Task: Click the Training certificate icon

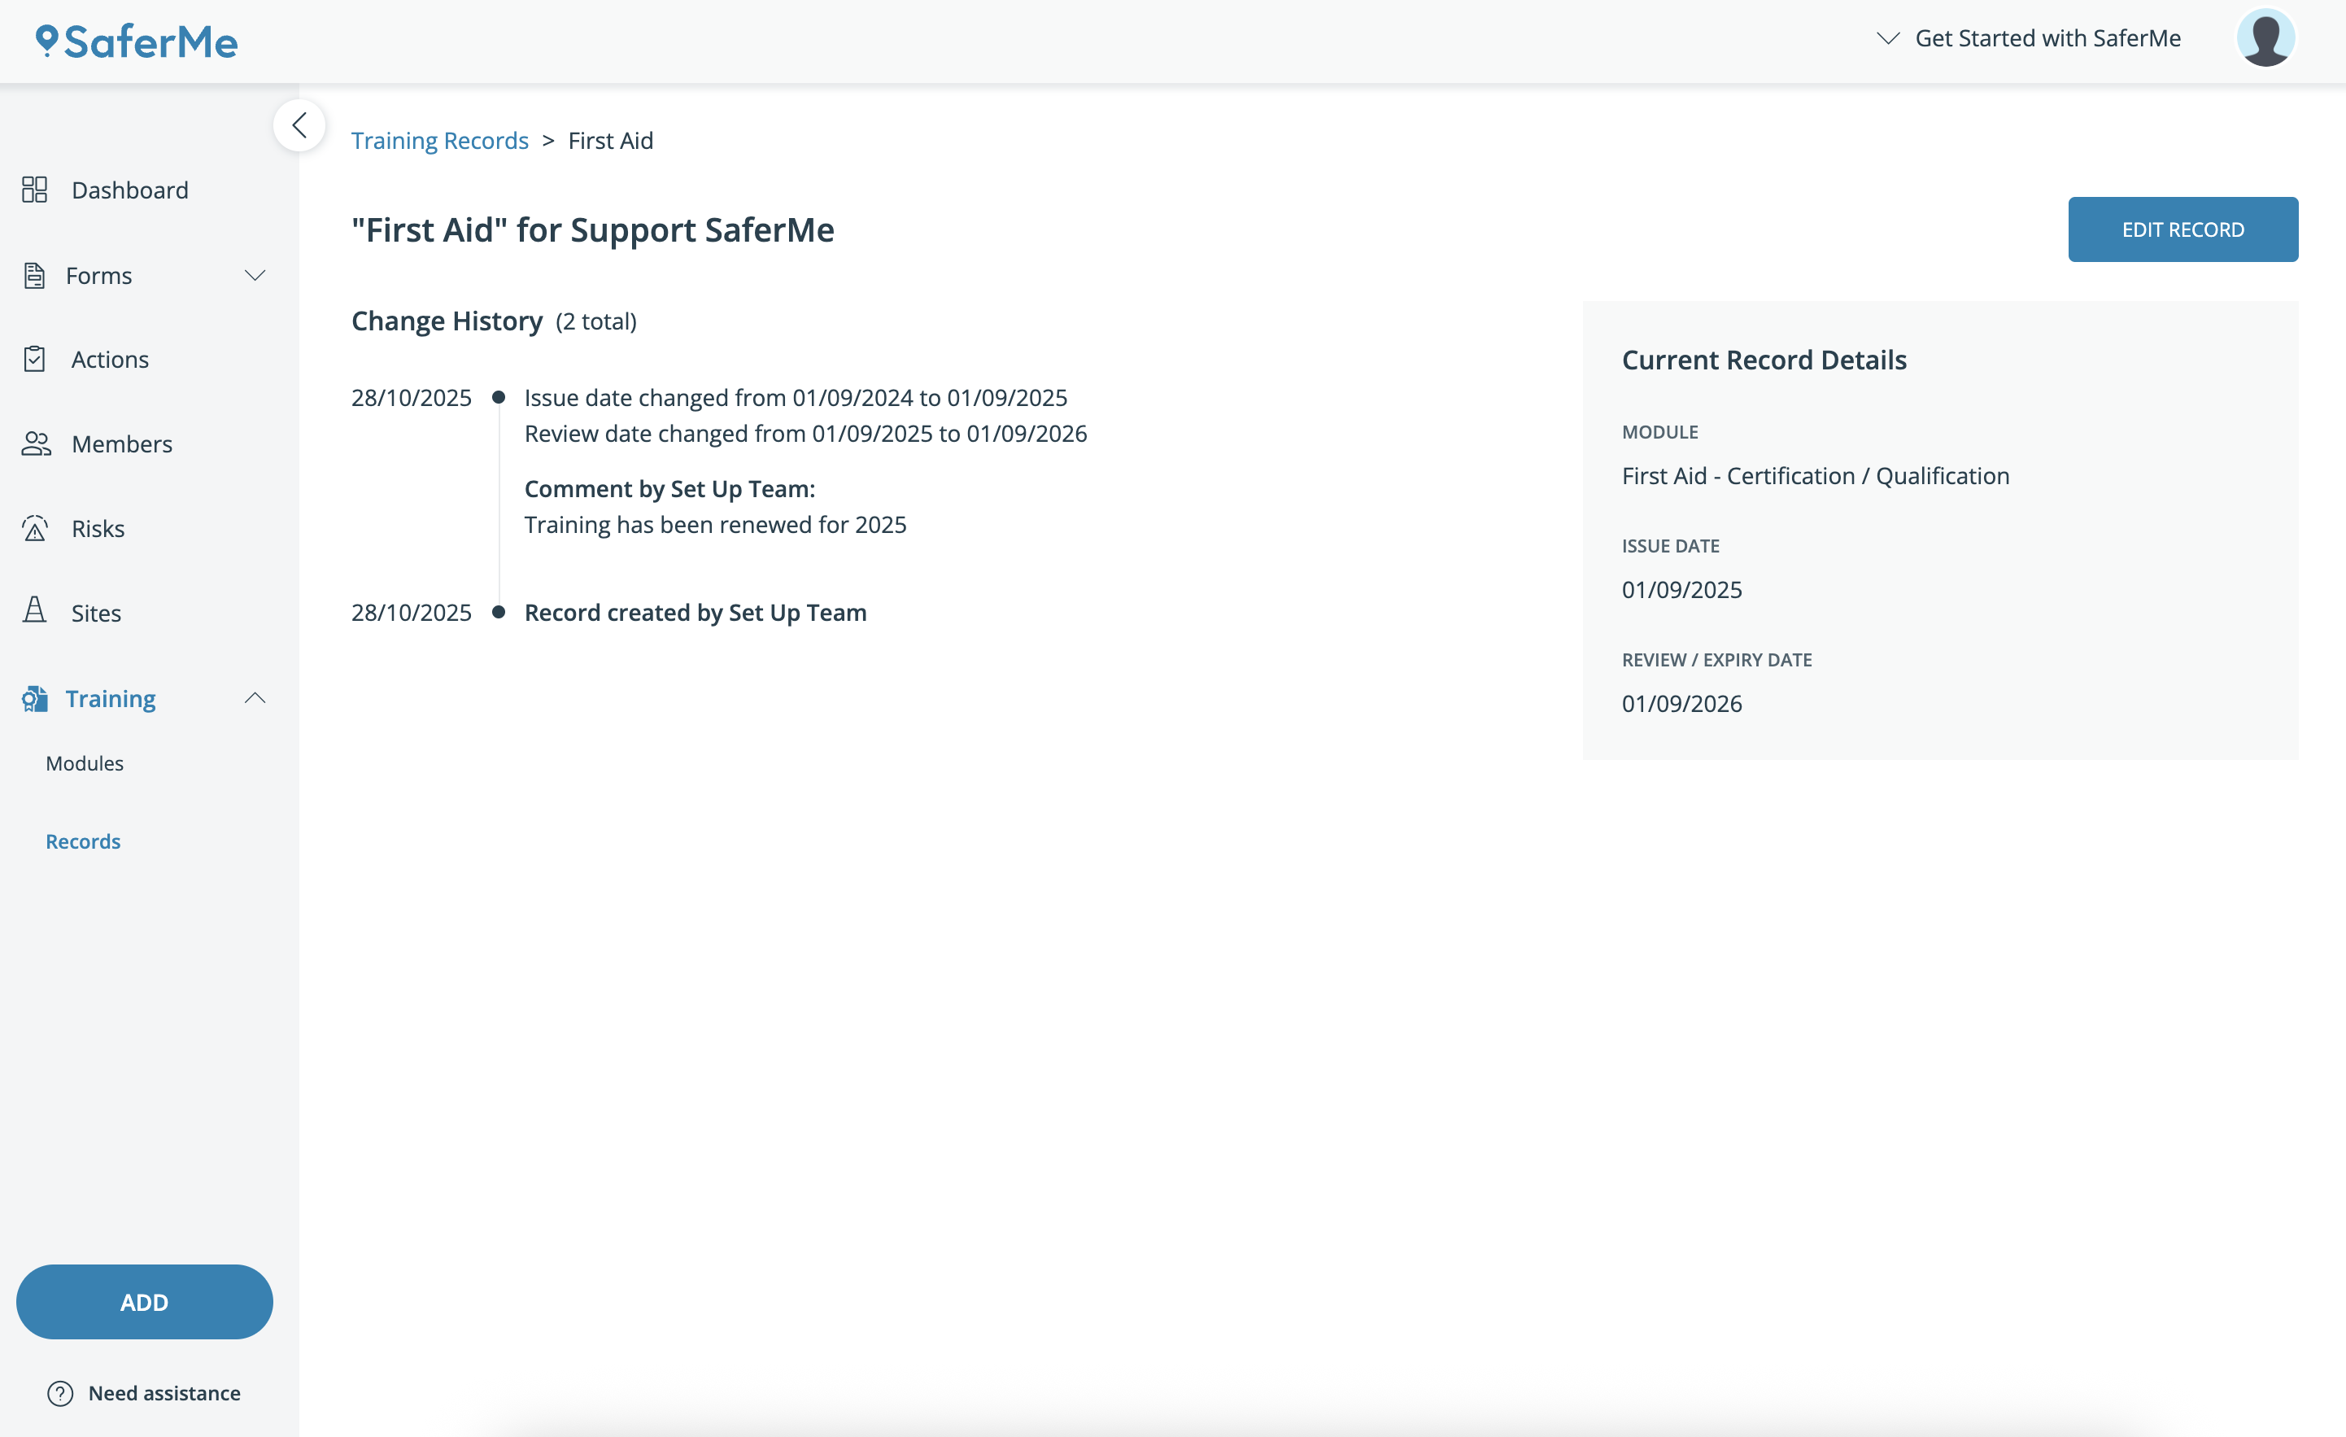Action: (x=35, y=699)
